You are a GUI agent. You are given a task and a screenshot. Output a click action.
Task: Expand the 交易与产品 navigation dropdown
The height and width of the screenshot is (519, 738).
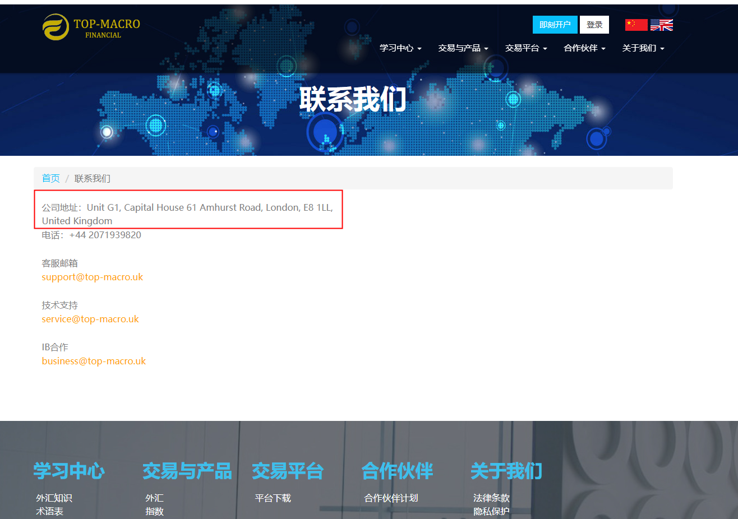(x=463, y=48)
